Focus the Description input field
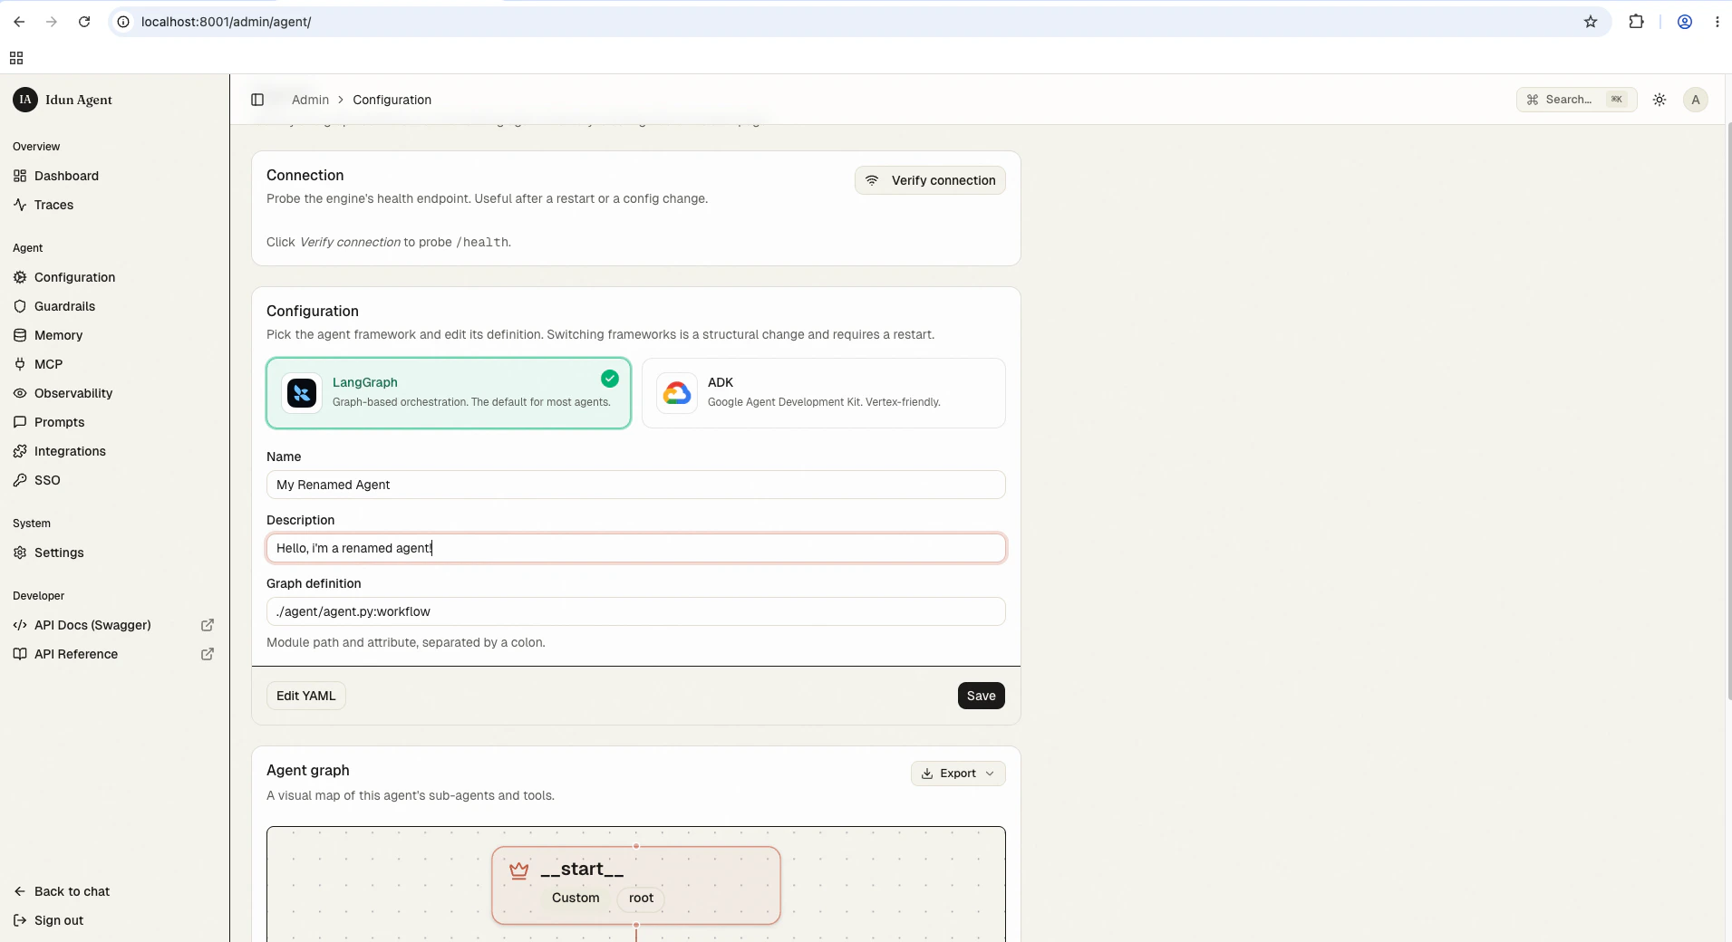 pos(636,548)
